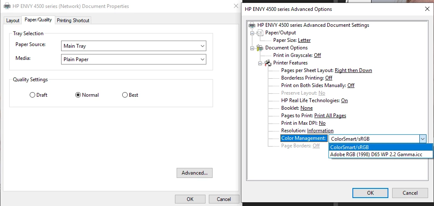This screenshot has height=206, width=434.
Task: Click the Booklet label in tree
Action: (x=290, y=108)
